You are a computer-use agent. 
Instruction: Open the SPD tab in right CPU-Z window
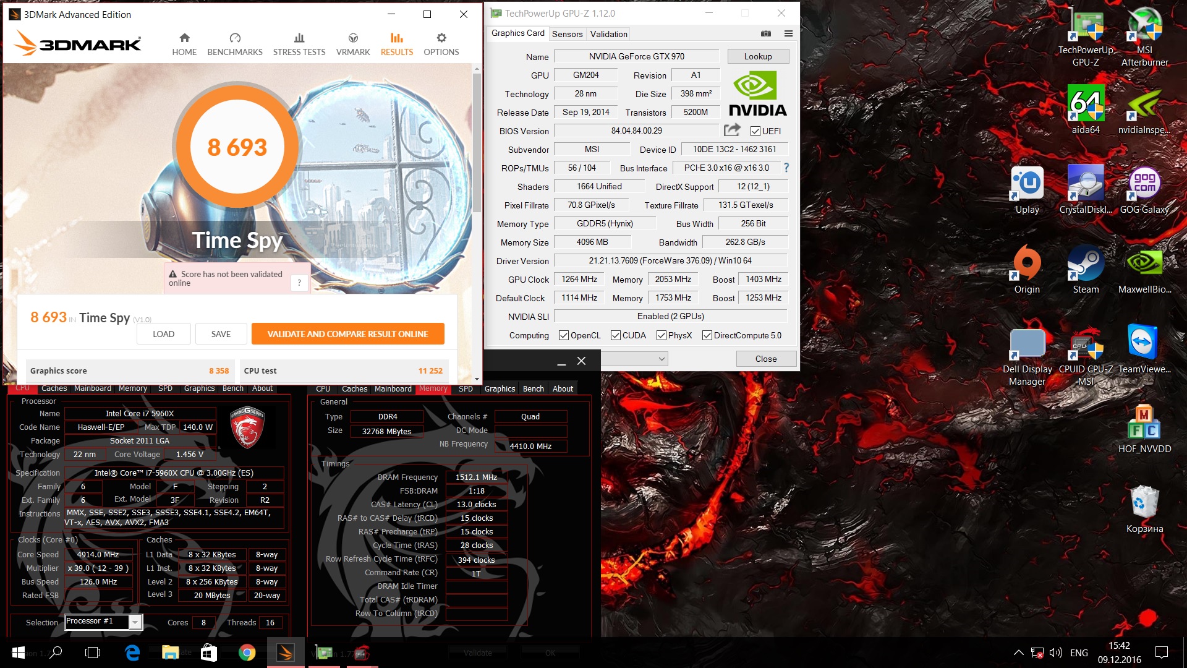466,388
